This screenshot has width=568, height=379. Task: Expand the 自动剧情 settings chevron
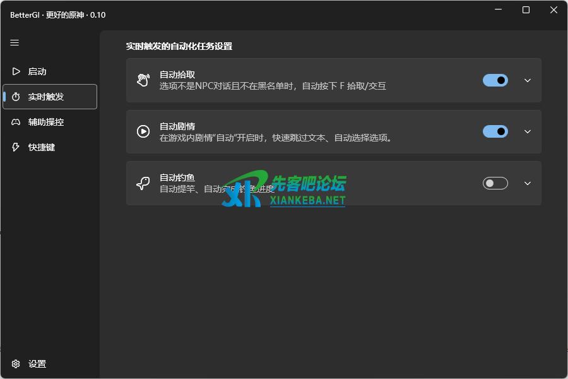[x=528, y=131]
